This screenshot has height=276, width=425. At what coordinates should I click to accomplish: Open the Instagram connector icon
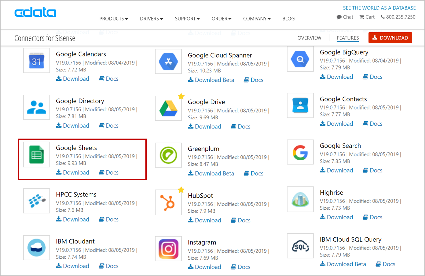coord(168,249)
